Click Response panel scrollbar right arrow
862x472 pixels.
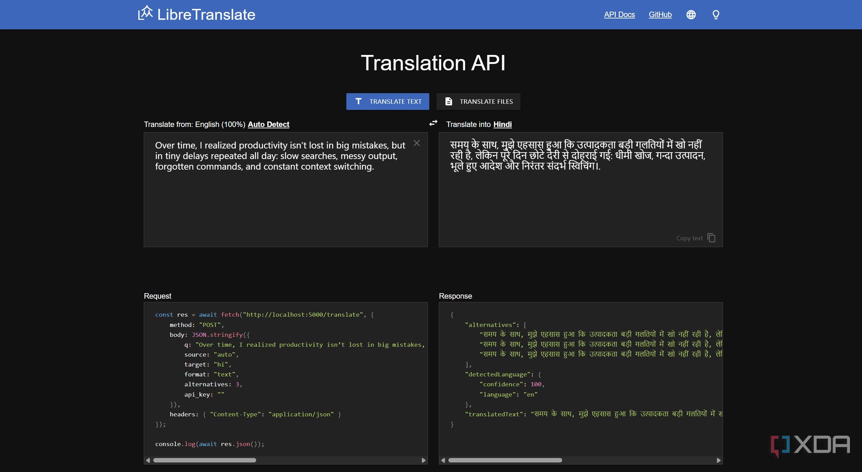(x=719, y=460)
